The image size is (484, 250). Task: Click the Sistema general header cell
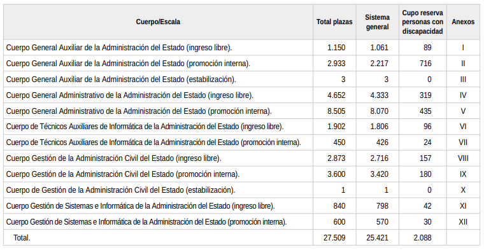[377, 22]
